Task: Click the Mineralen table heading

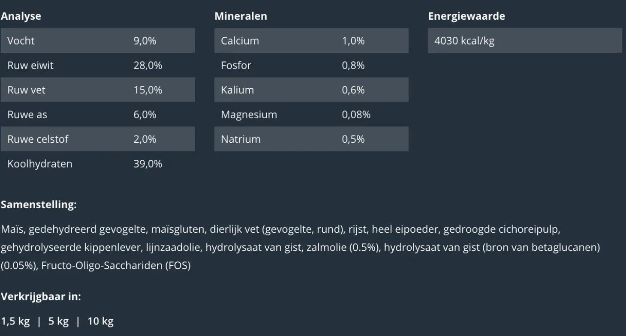Action: 241,16
